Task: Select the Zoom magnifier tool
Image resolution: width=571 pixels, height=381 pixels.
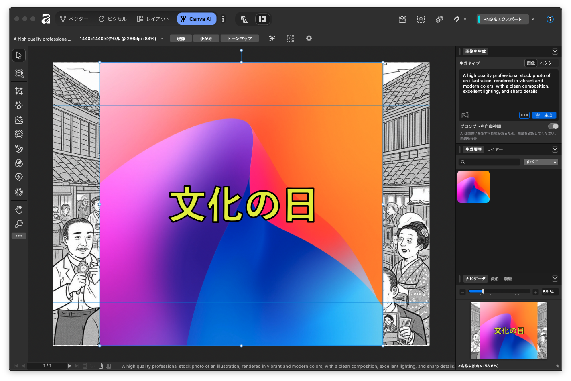Action: pyautogui.click(x=19, y=224)
